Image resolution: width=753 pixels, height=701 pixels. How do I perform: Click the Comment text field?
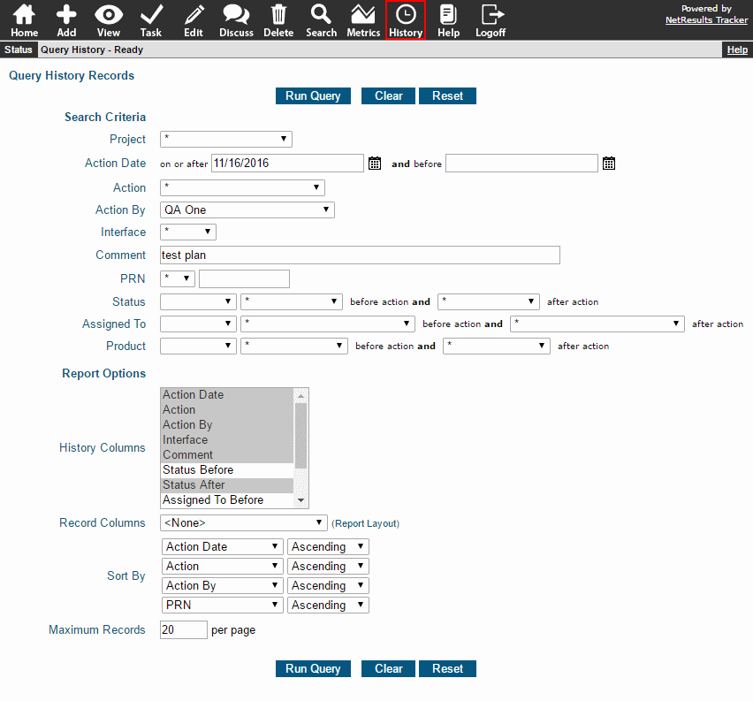pos(361,255)
